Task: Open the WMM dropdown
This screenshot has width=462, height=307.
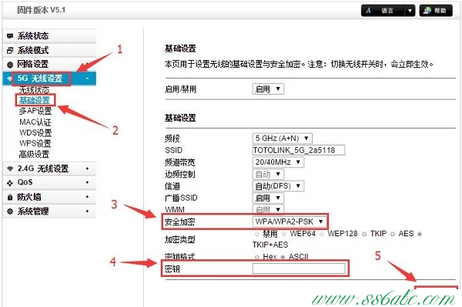Action: coord(268,209)
